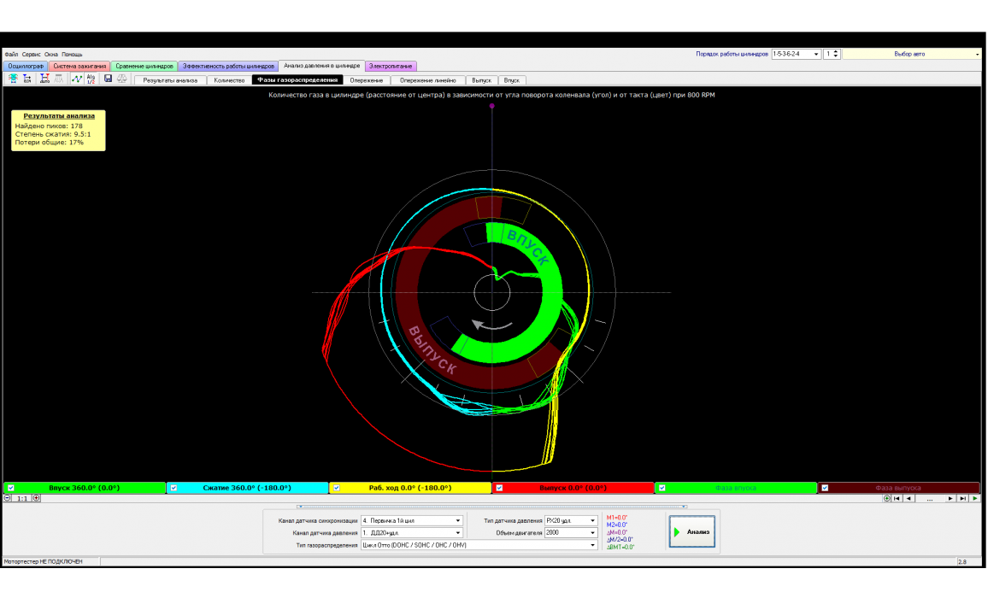
Task: Click the zoom out magnifier icon
Action: tap(8, 498)
